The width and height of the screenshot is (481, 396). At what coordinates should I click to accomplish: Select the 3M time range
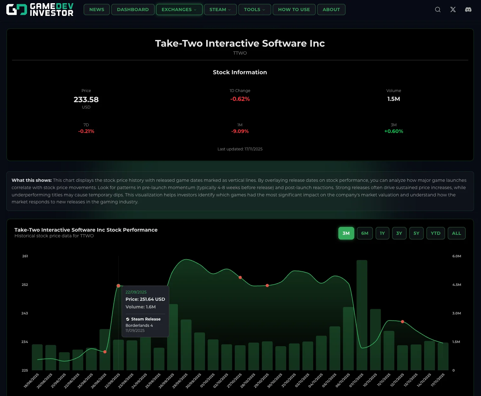click(346, 233)
